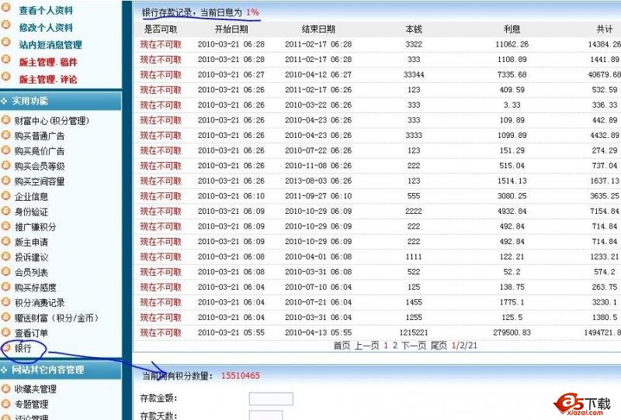
Task: Open 站内短消息管理 link
Action: click(x=50, y=45)
